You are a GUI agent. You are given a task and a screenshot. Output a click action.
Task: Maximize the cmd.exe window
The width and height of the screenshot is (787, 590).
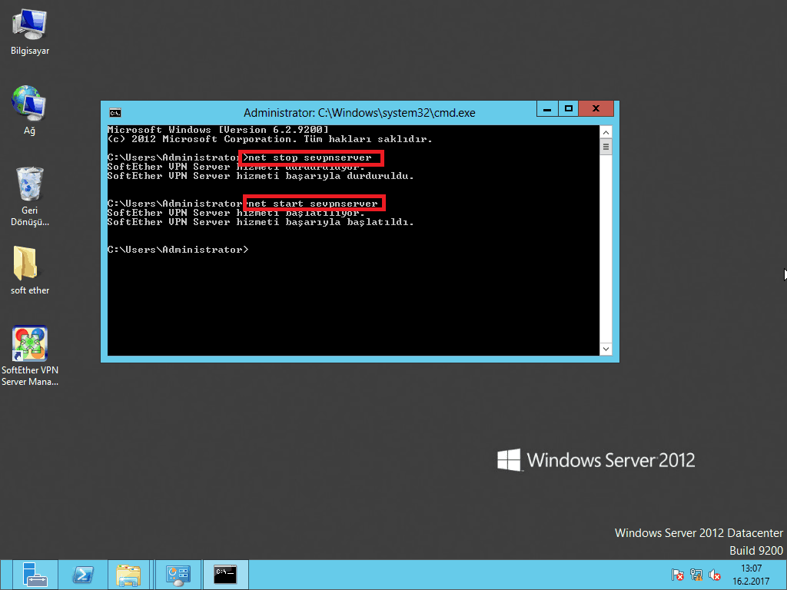point(569,110)
